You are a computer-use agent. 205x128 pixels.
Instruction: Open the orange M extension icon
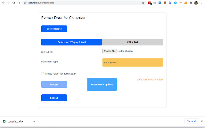point(186,3)
